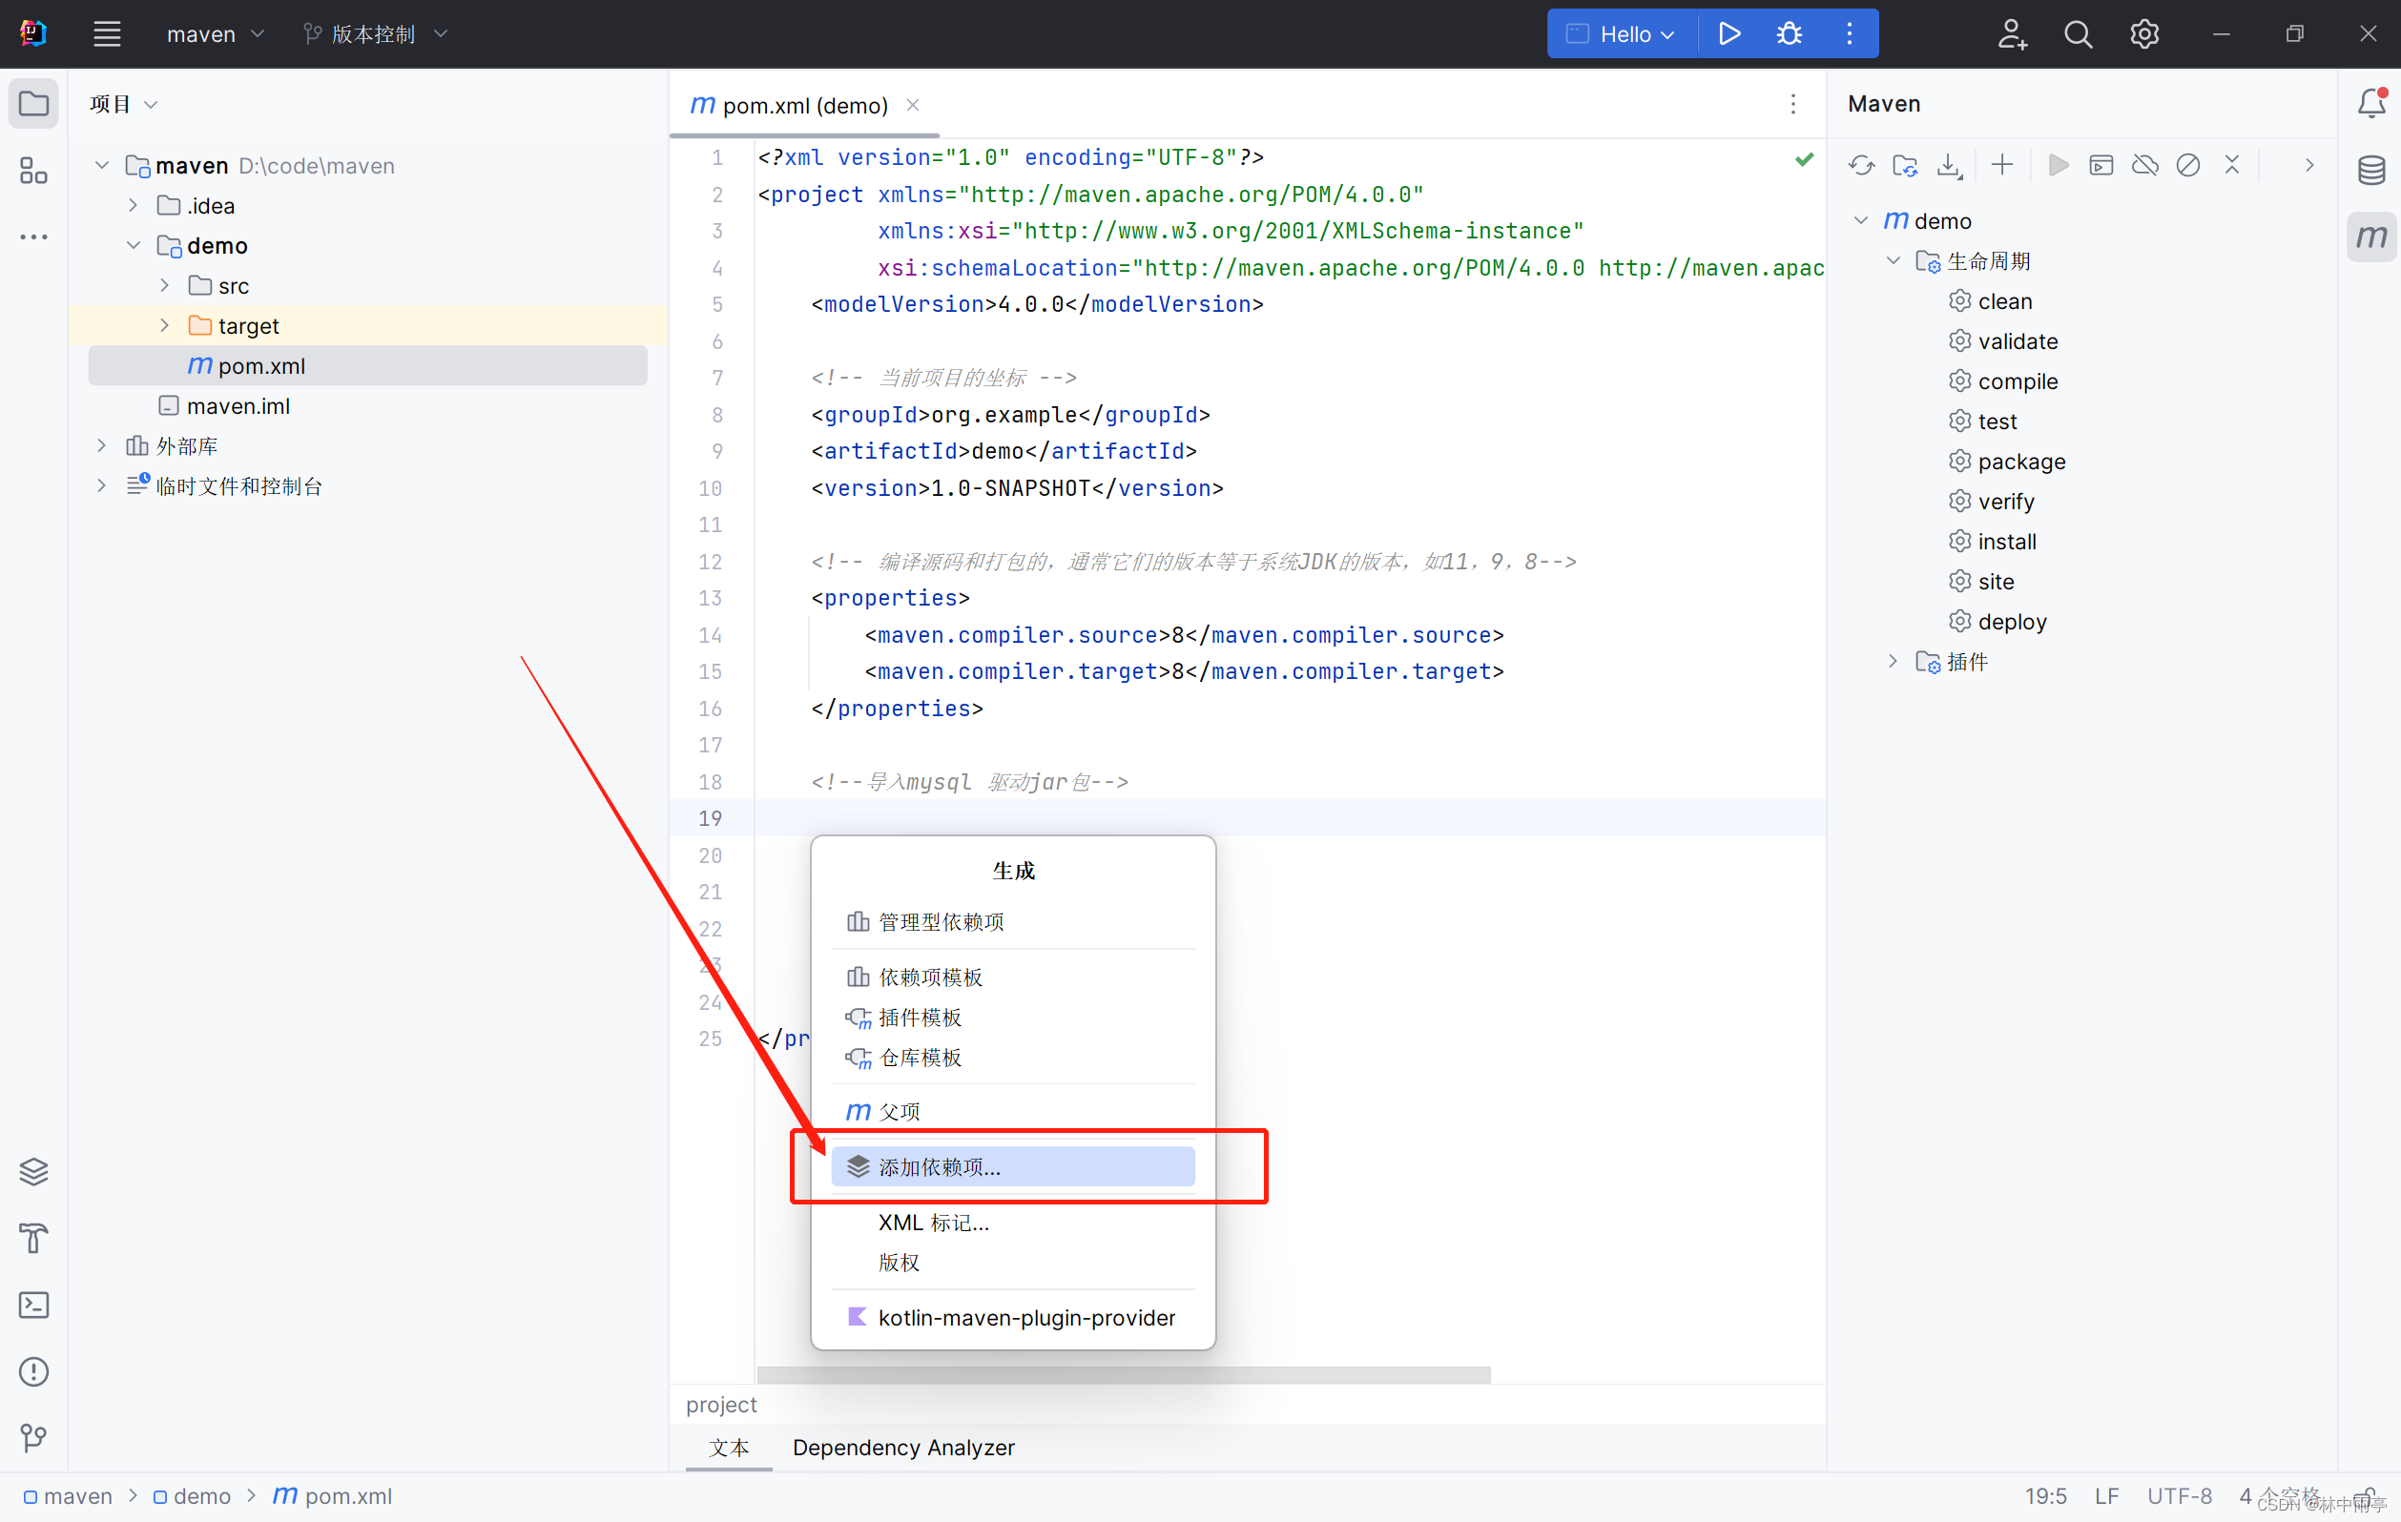Open the Build hammer tool window
The image size is (2401, 1522).
[x=34, y=1238]
